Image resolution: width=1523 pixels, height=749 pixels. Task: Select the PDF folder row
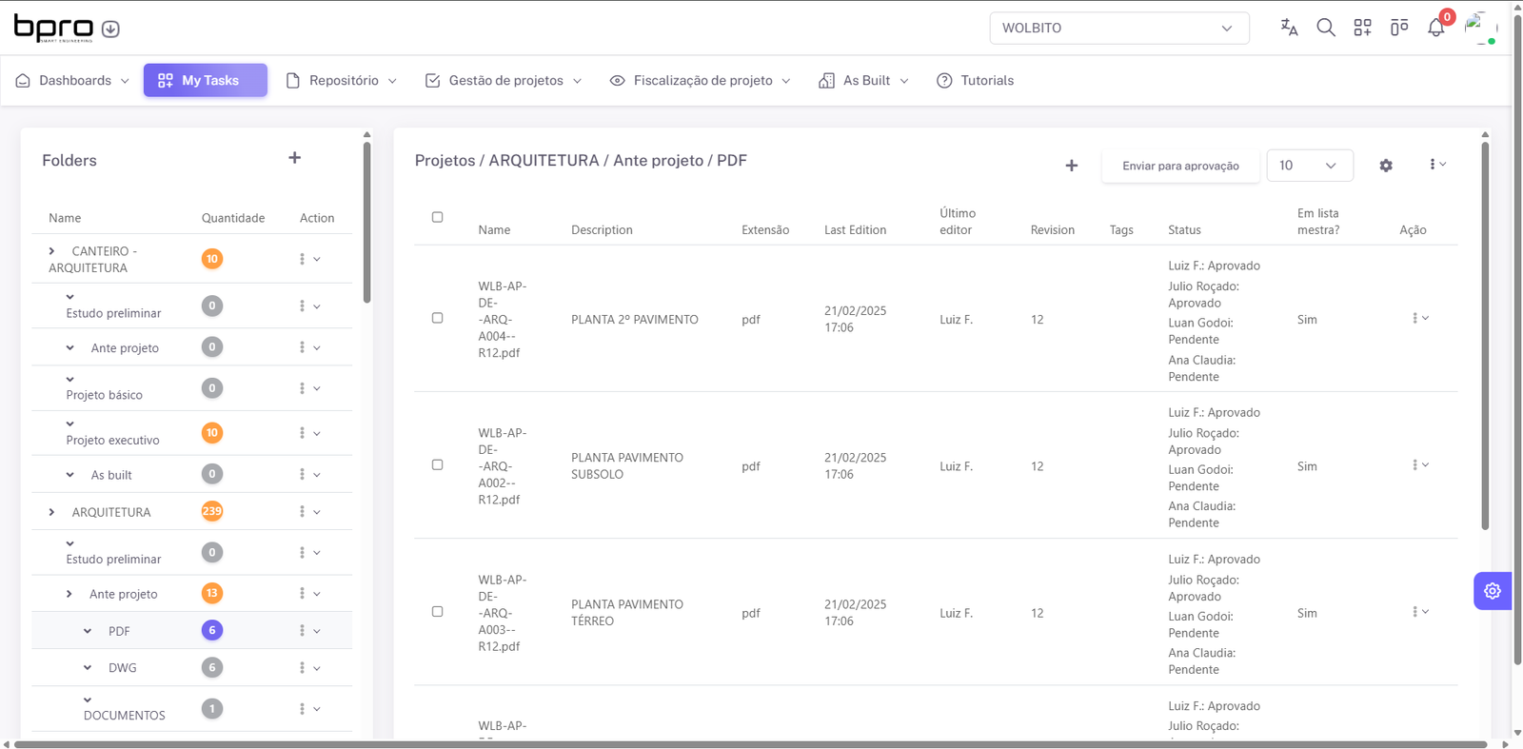point(191,631)
